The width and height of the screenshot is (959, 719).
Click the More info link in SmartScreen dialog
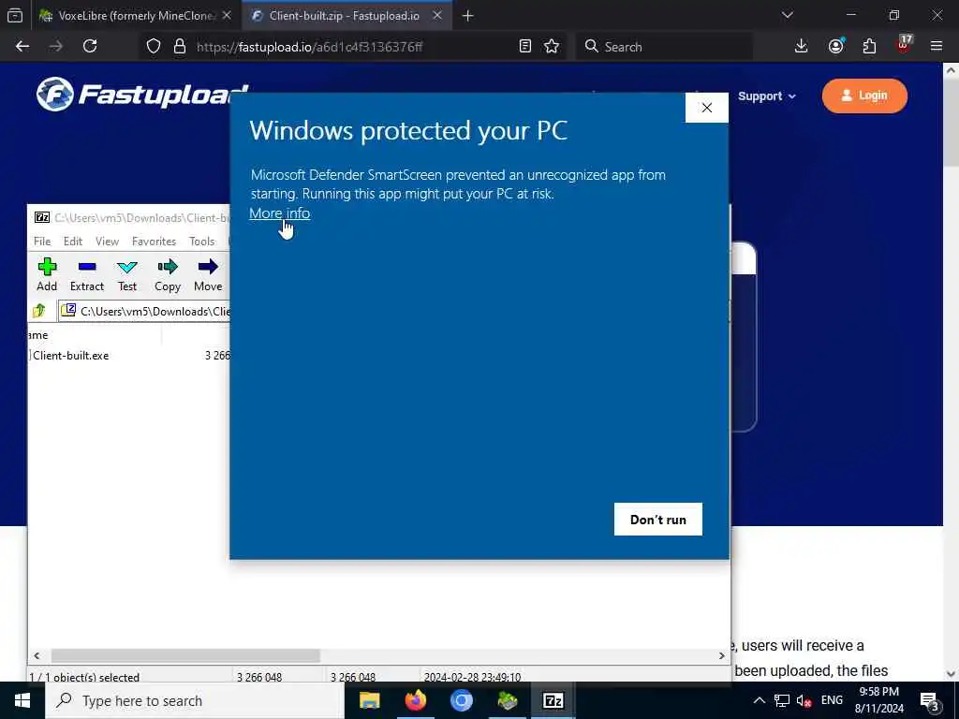279,213
